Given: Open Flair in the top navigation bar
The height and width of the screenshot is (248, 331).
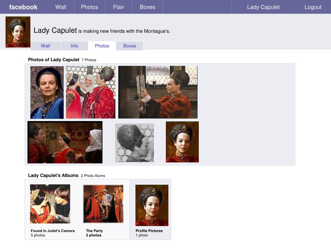Looking at the screenshot, I should click(x=118, y=7).
